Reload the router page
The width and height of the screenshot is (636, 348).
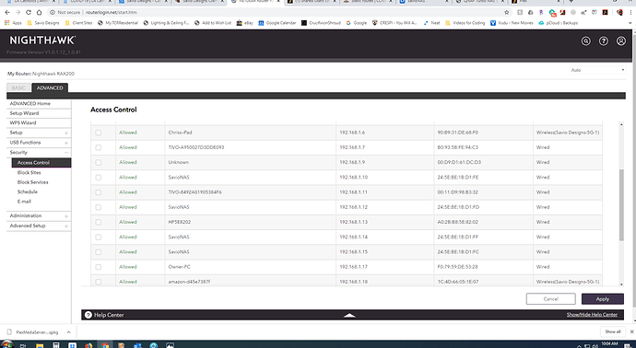[29, 13]
